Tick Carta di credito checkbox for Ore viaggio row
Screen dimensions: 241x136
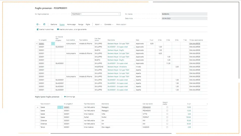[167, 127]
